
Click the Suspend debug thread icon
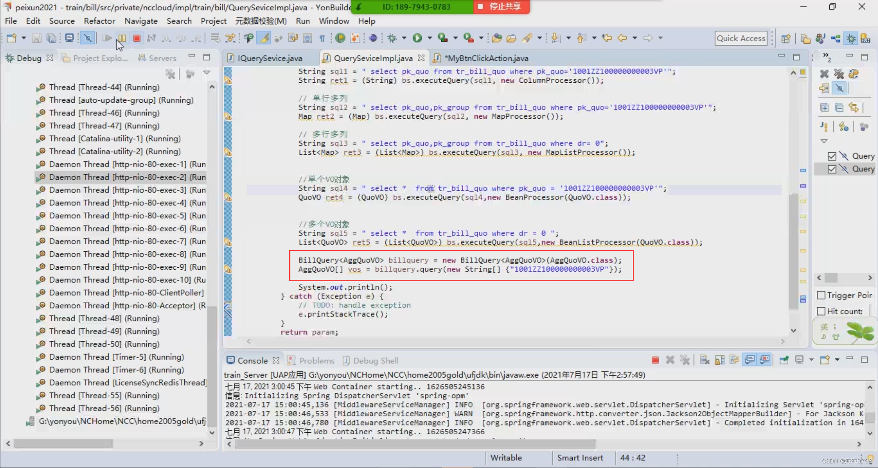pyautogui.click(x=121, y=38)
